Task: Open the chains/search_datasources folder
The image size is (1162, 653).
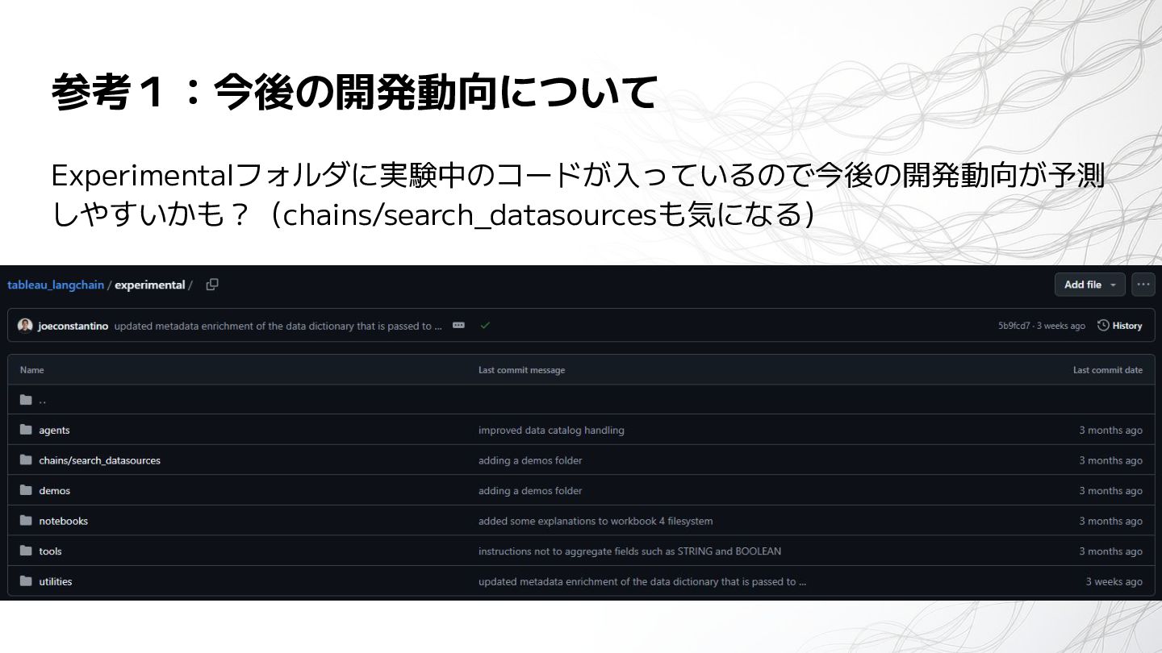Action: tap(99, 460)
